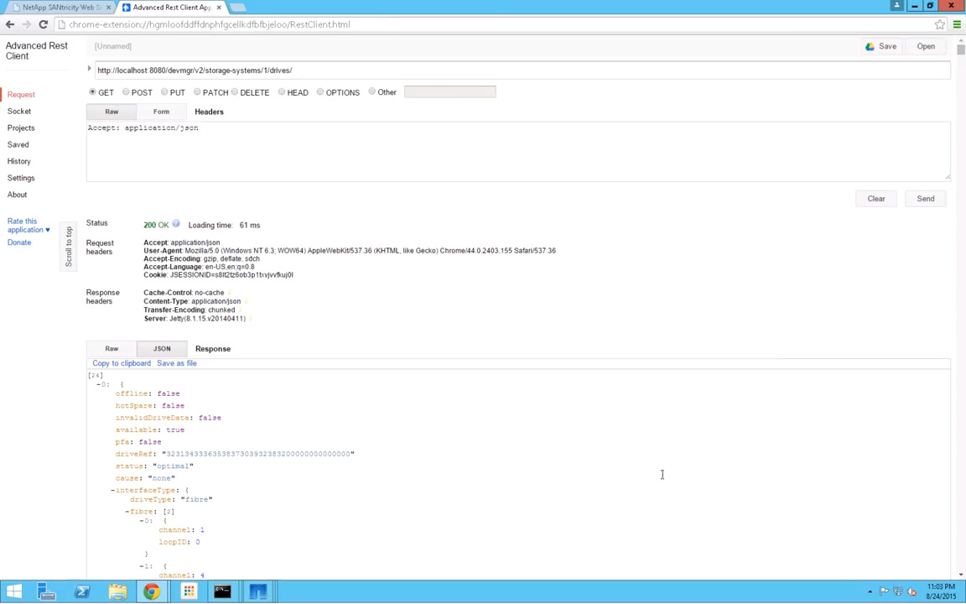Collapse the fibre array node
This screenshot has height=604, width=966.
point(127,512)
